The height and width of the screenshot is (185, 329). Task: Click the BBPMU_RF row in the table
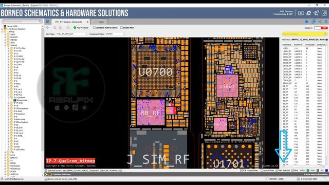point(304,83)
